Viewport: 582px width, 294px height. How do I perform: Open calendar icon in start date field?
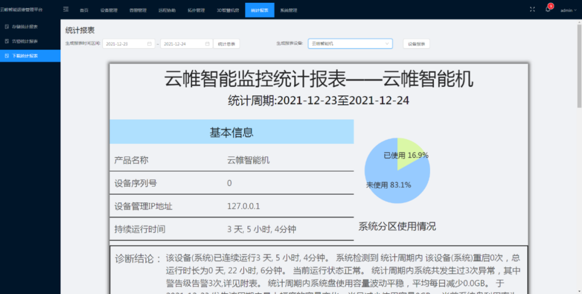click(x=150, y=44)
